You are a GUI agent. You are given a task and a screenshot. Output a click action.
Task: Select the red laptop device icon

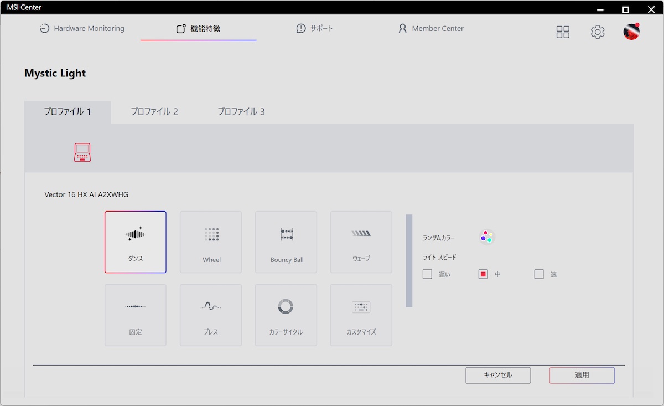pos(82,153)
